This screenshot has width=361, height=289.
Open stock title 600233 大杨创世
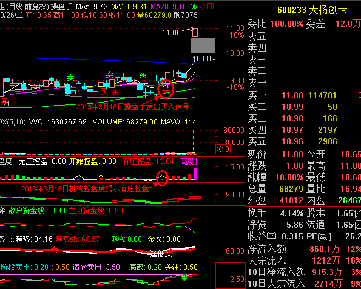click(312, 10)
